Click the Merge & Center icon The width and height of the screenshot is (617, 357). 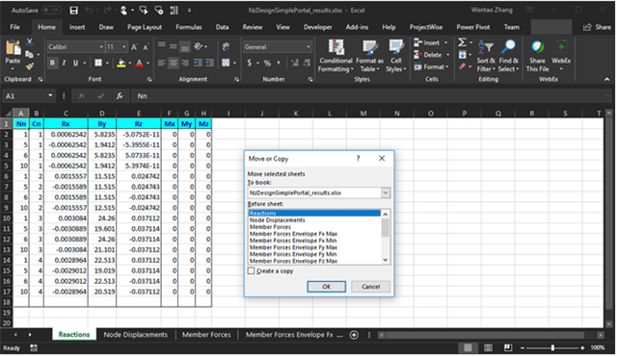[226, 63]
